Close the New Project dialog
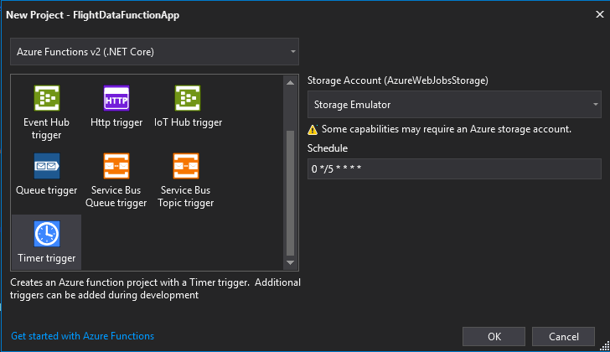Viewport: 610px width, 352px height. (x=599, y=15)
